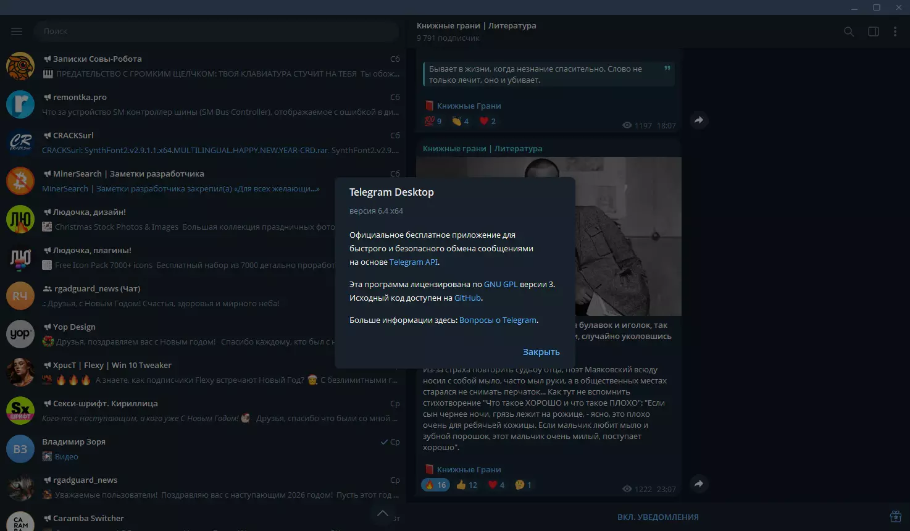
Task: Click the gift icon in bottom corner
Action: pos(896,517)
